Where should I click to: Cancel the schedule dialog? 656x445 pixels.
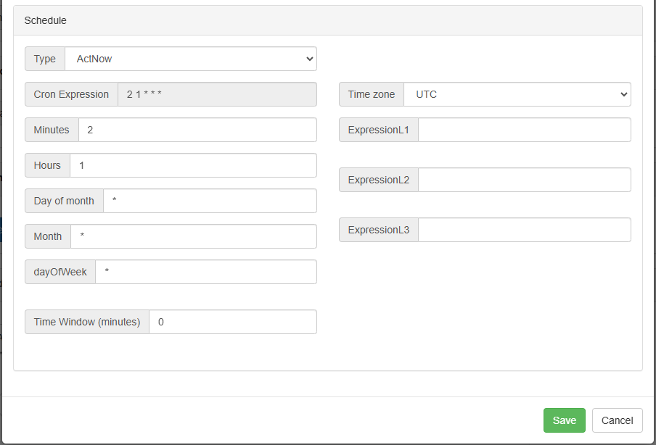point(617,420)
